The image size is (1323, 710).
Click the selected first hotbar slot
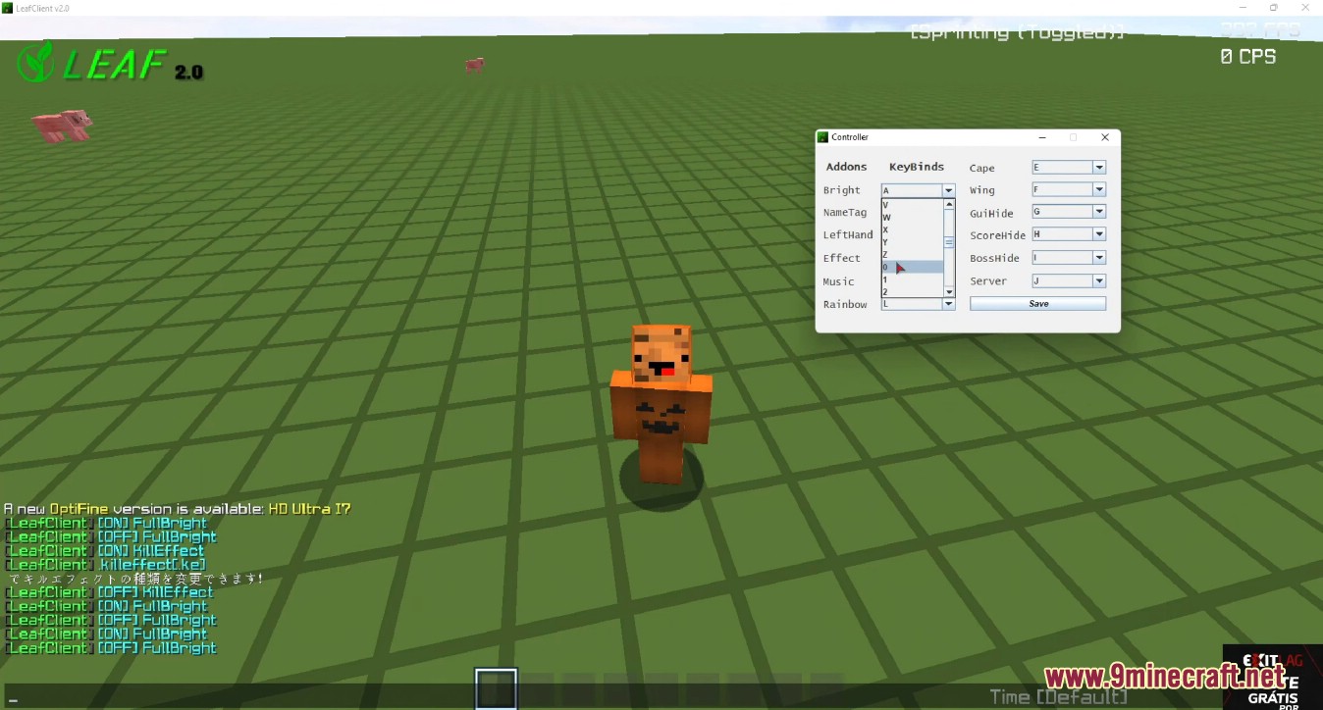(497, 688)
